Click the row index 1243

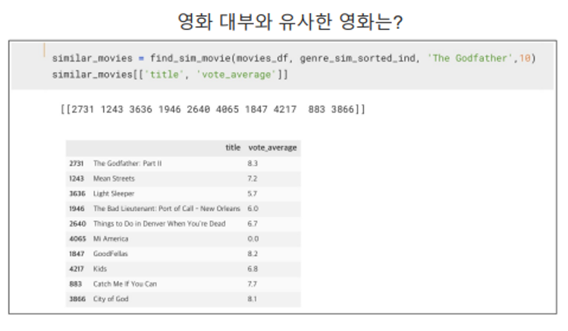click(x=77, y=178)
